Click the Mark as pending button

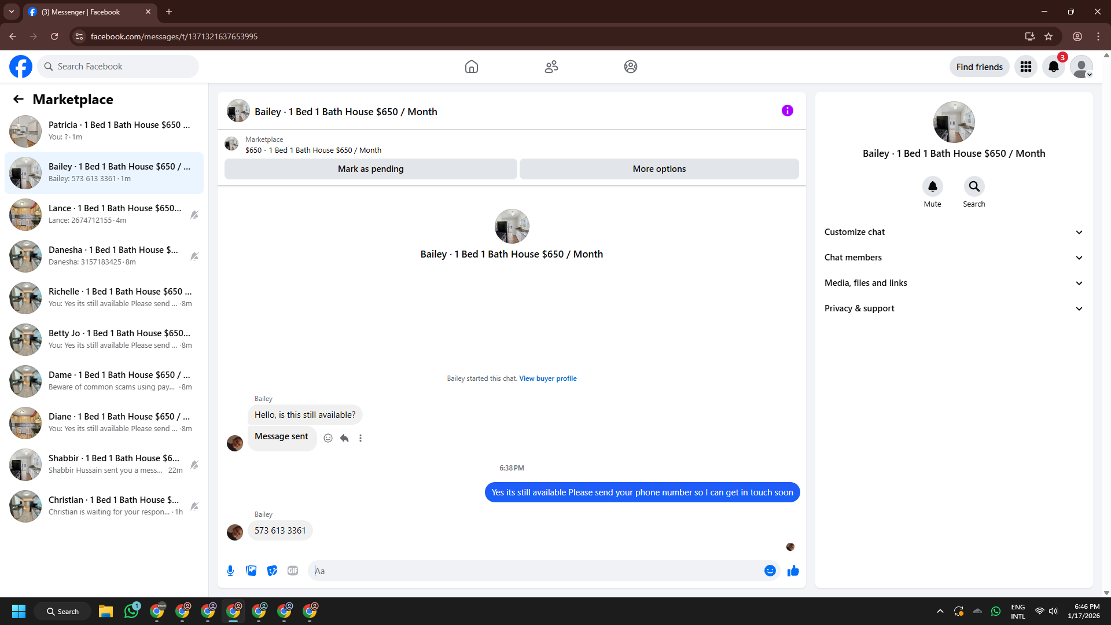370,169
